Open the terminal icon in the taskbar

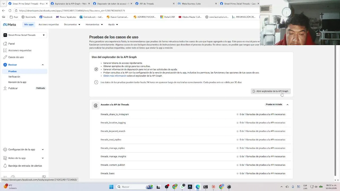[x=206, y=187]
